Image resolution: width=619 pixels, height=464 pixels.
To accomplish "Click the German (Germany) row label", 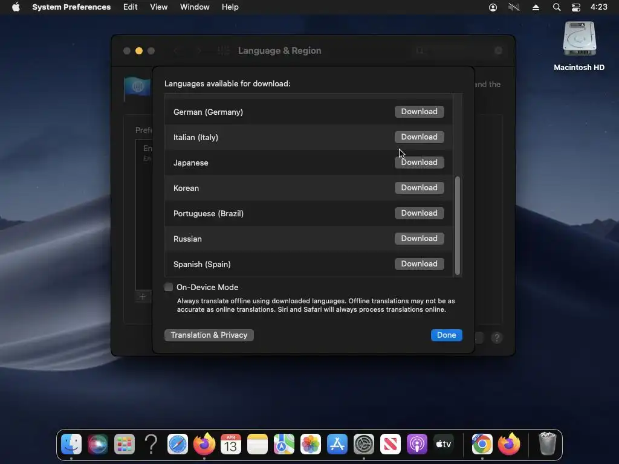I will (208, 112).
